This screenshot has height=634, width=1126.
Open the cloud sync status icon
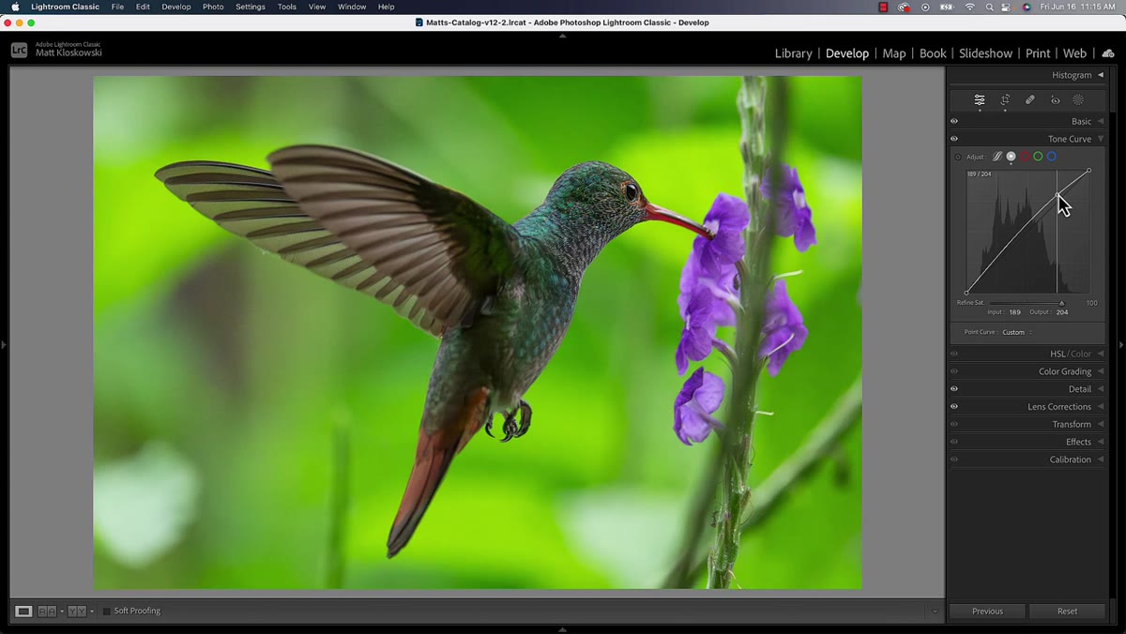point(1108,53)
